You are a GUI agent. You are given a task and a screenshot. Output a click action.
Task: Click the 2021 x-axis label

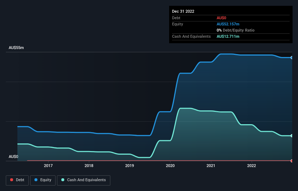coord(211,166)
